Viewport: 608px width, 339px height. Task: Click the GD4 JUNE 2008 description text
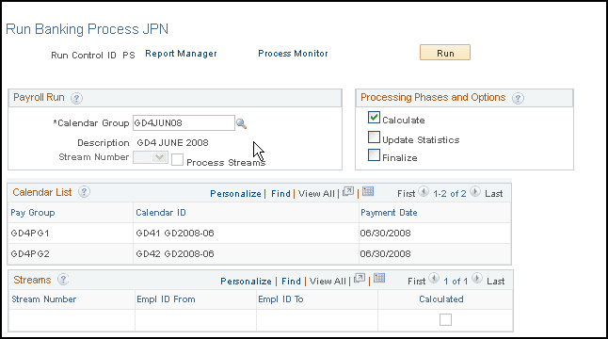[172, 143]
